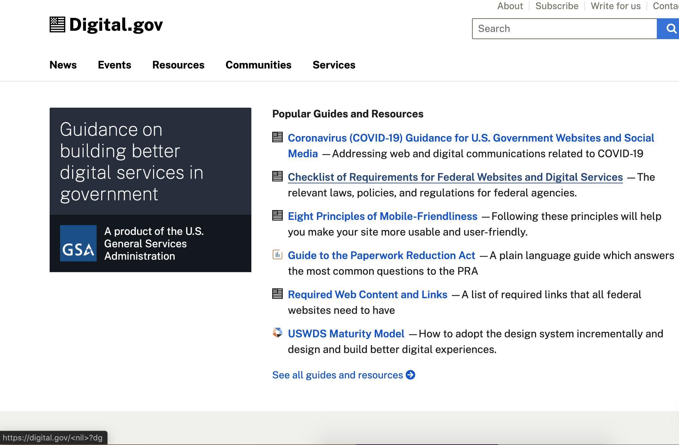Click the GSA logo

(x=78, y=243)
